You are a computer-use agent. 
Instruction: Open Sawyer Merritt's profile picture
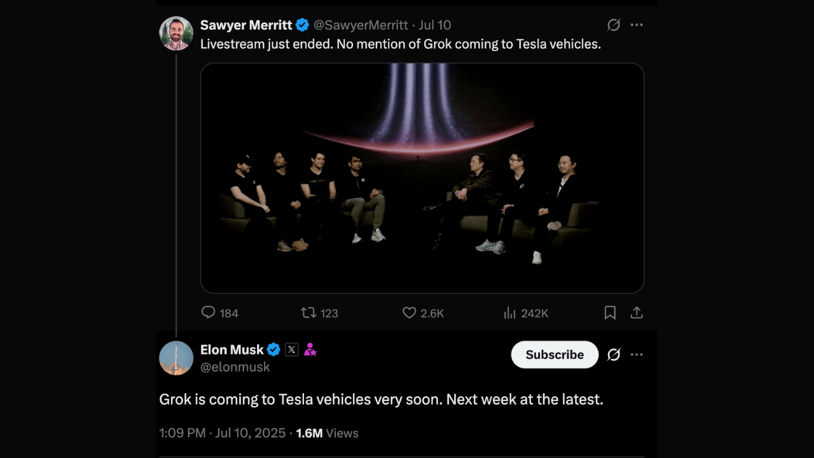pyautogui.click(x=176, y=33)
